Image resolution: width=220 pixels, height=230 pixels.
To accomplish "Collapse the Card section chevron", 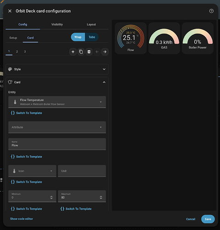I will pyautogui.click(x=104, y=82).
